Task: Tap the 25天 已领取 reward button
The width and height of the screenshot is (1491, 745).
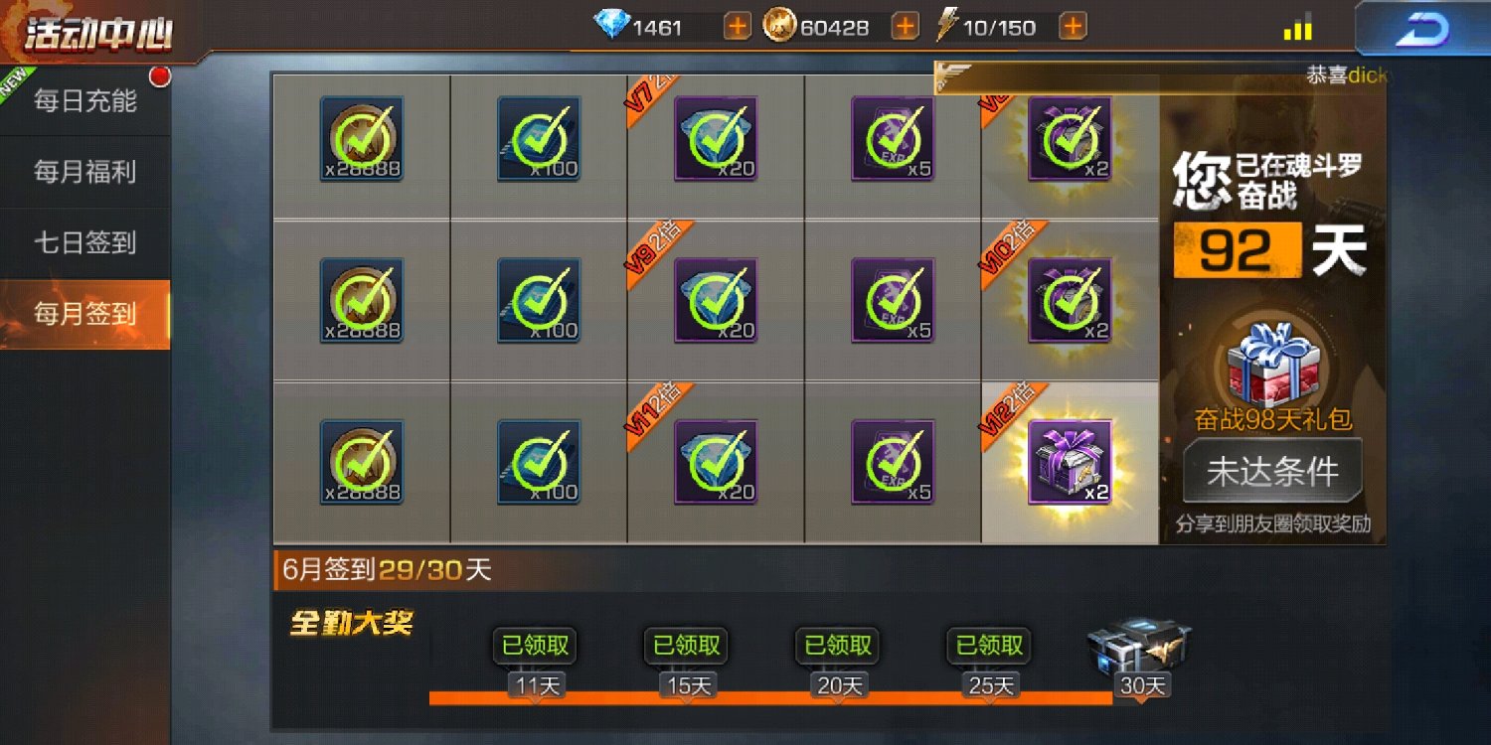Action: coord(990,646)
